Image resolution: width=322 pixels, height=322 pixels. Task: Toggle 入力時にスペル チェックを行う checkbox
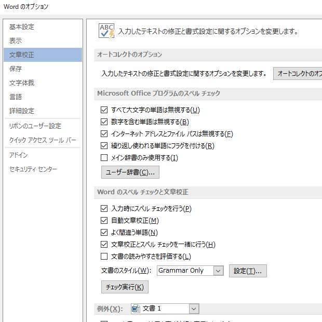pyautogui.click(x=104, y=209)
